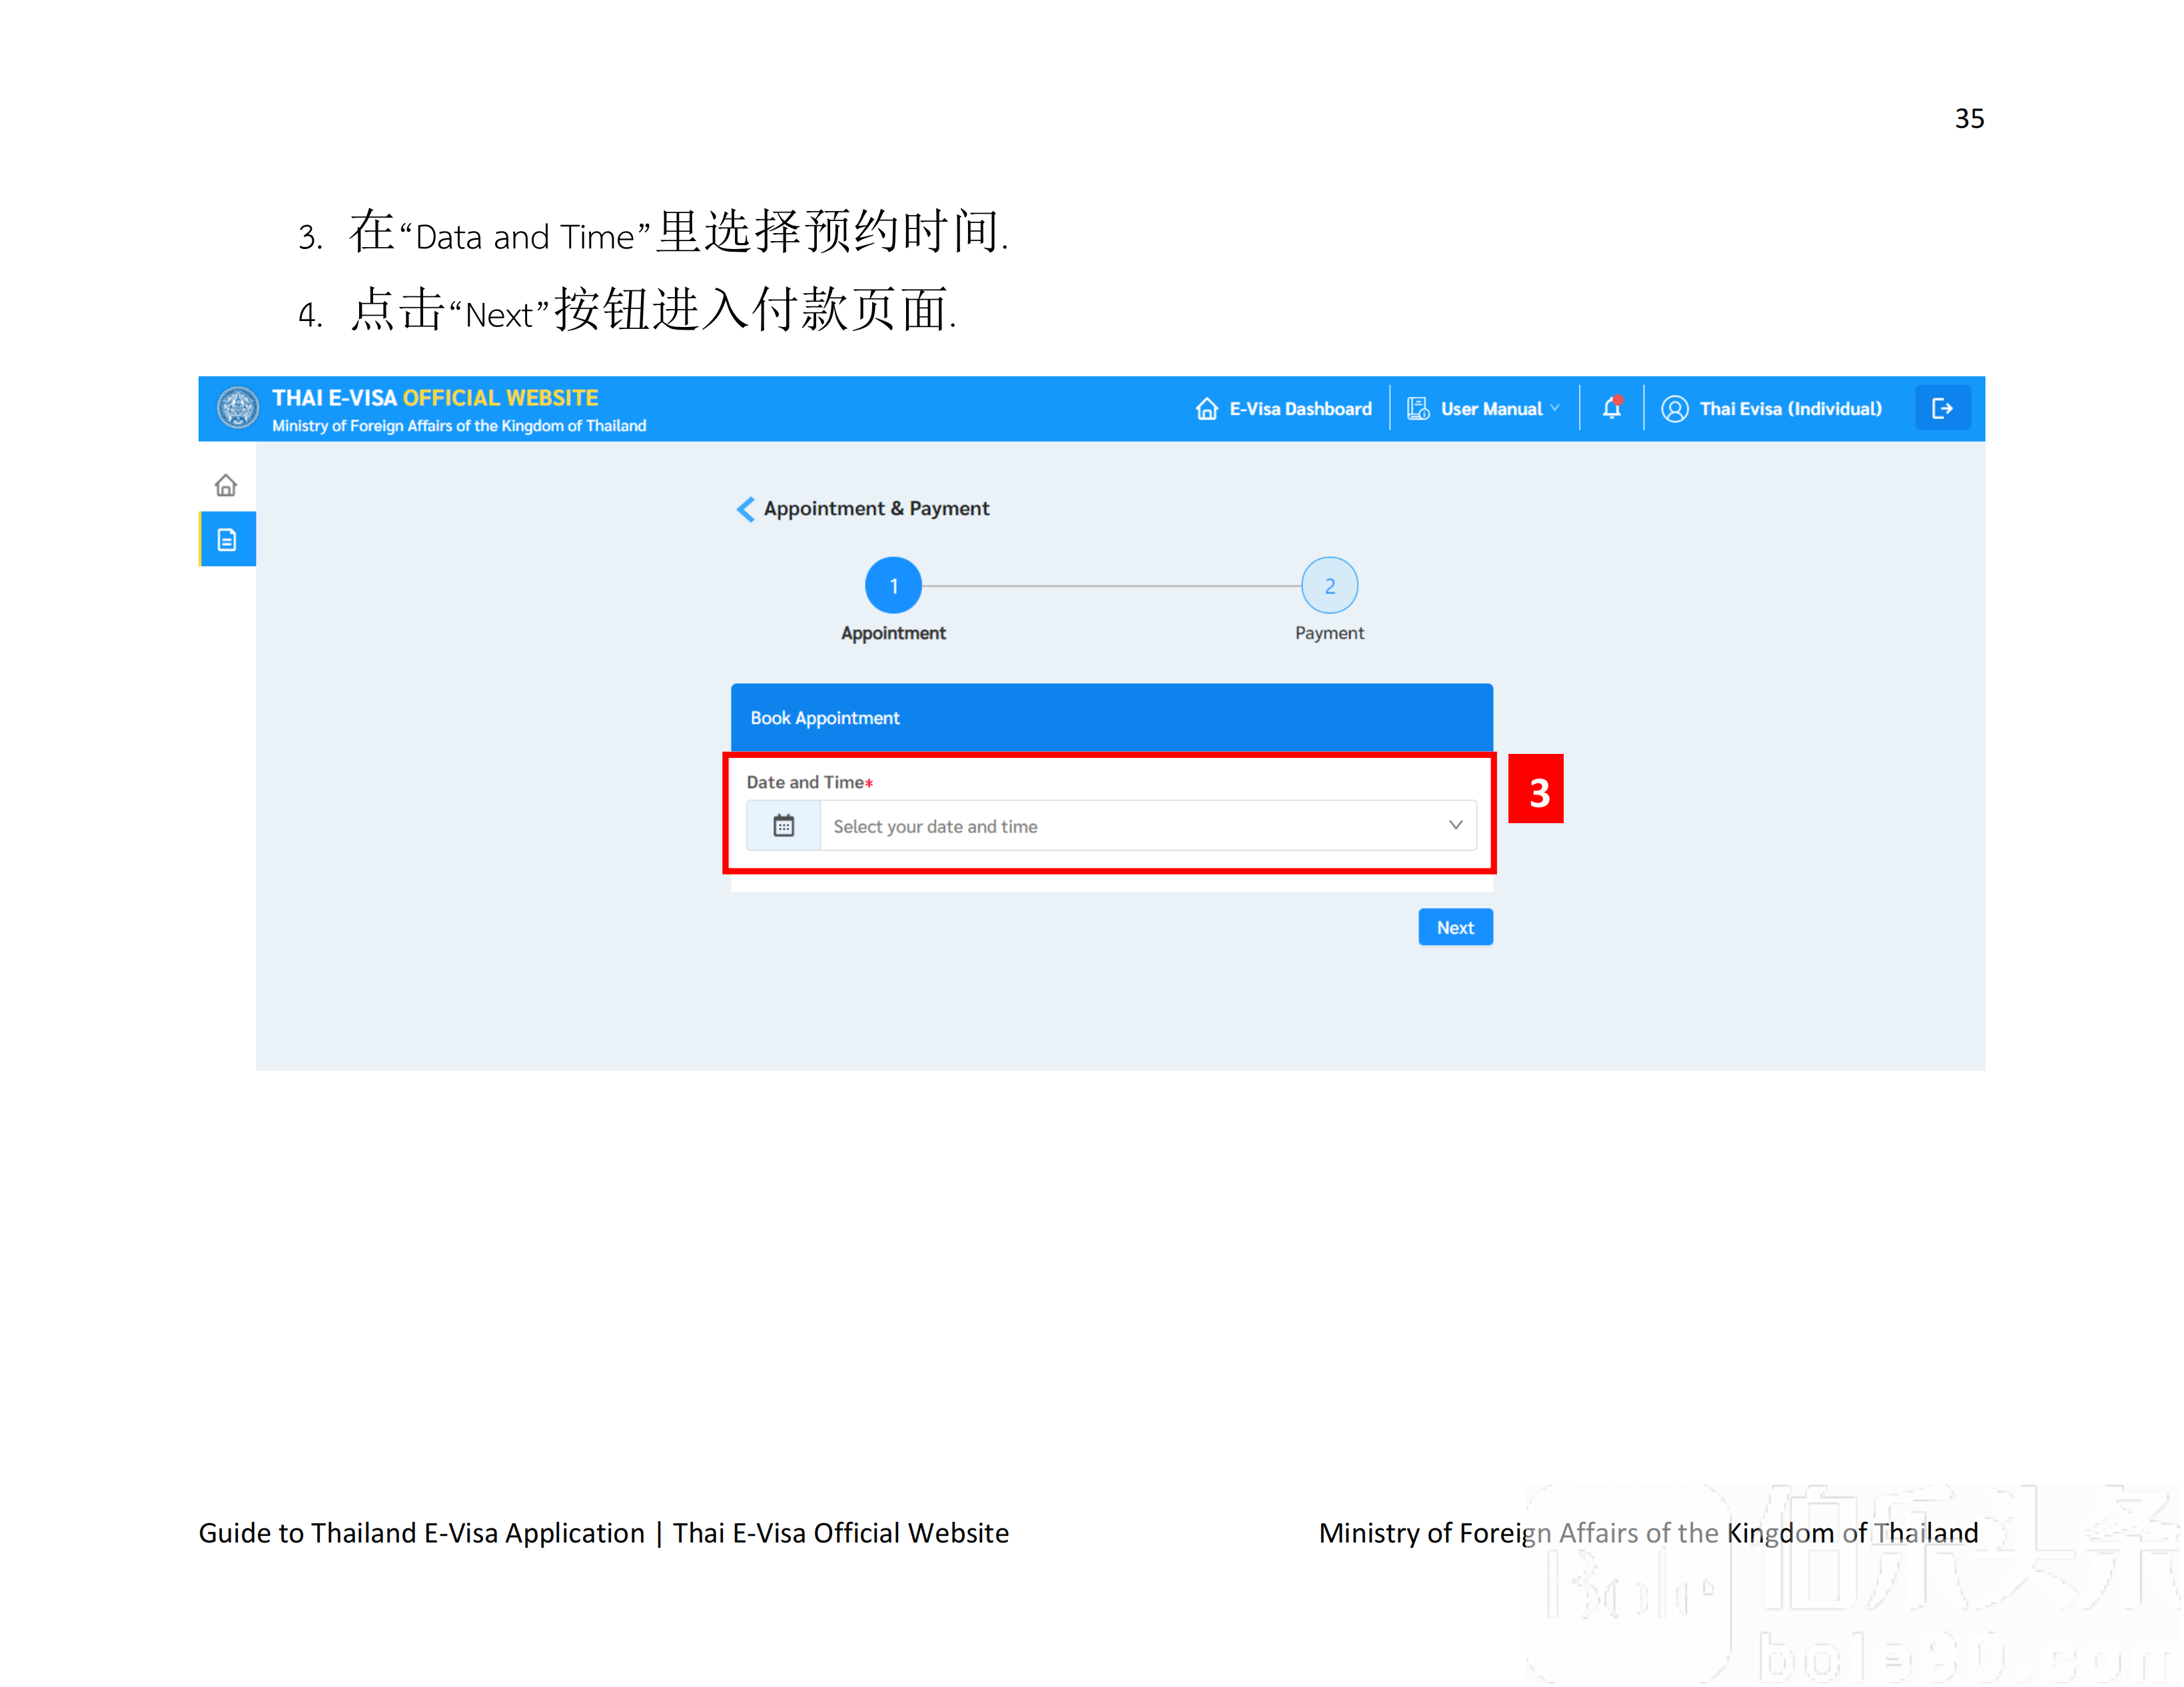Click back chevron next to Appointment & Payment
This screenshot has height=1687, width=2184.
[x=745, y=509]
